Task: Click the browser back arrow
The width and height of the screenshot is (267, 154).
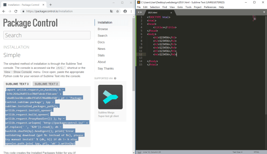Action: point(4,11)
